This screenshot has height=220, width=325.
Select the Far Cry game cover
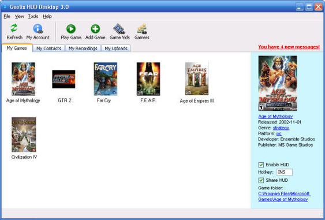105,79
